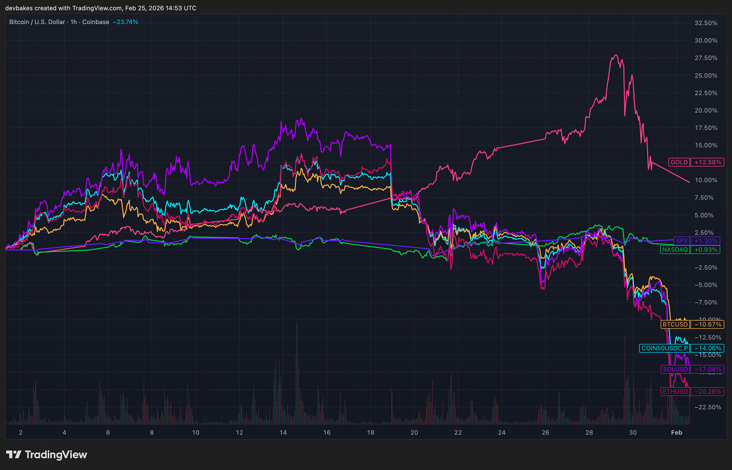
Task: Click the +0.93% NASDAQ value tag
Action: point(705,250)
